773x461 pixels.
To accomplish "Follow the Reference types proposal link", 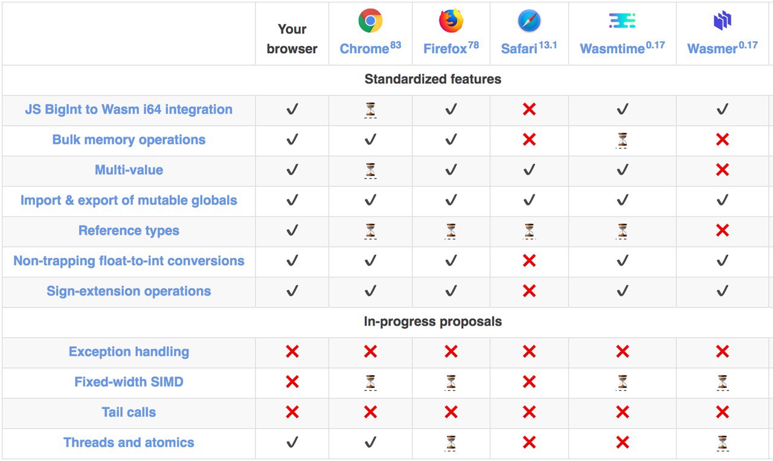I will click(x=129, y=230).
